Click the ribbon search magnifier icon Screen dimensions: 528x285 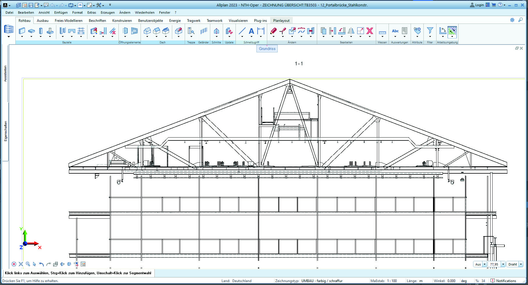click(x=520, y=20)
